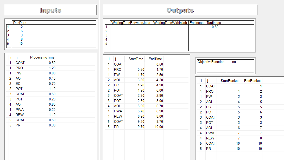This screenshot has width=284, height=160.
Task: Select StartTime 5.90 for job 4 AOI
Action: 141,106
